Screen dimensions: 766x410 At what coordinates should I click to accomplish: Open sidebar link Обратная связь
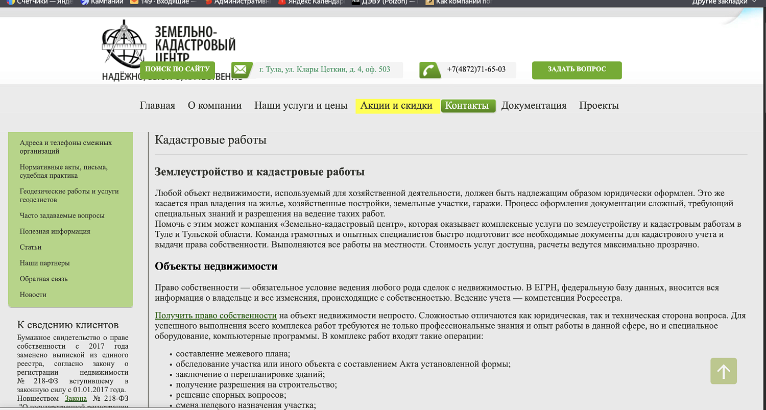[44, 279]
